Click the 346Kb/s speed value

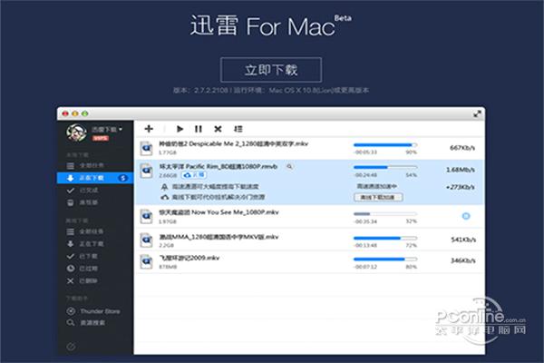(463, 260)
